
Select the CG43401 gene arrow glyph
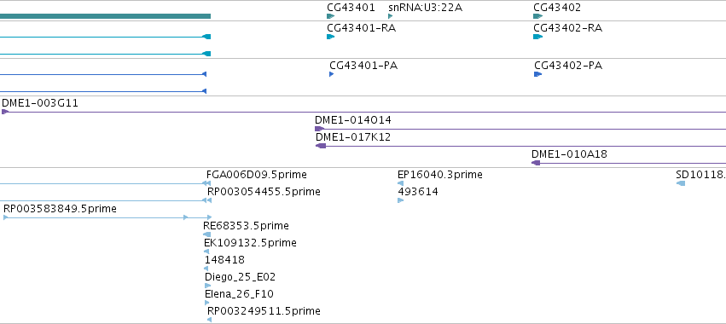331,16
